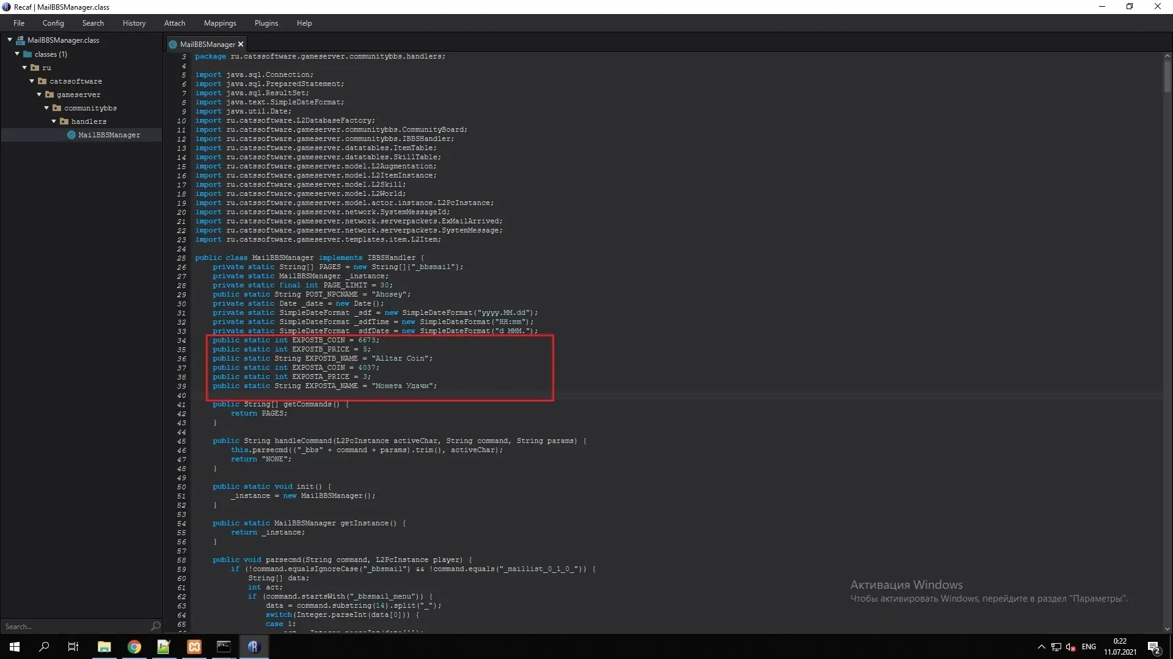Click the workspace icon beside MailBBSManager.class
Screen dimensions: 1173x659
pos(21,40)
